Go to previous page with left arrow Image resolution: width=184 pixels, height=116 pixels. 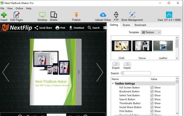pyautogui.click(x=6, y=72)
